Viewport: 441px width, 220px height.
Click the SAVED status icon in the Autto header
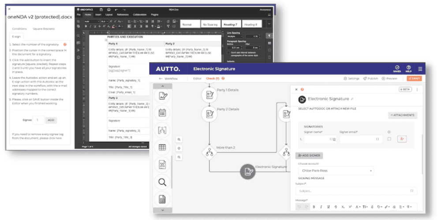(397, 69)
